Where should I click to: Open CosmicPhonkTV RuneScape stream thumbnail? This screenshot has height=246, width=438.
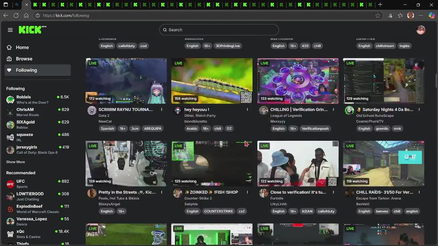click(384, 81)
